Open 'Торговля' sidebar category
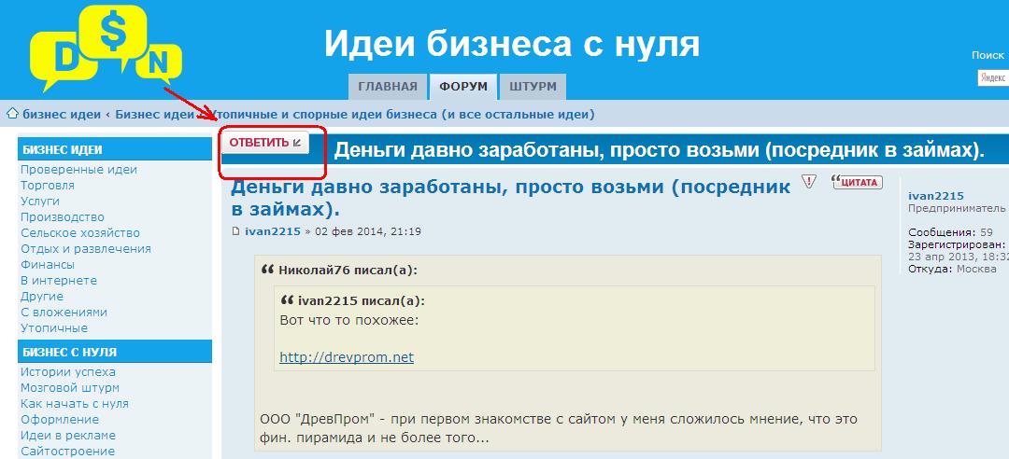 click(48, 185)
